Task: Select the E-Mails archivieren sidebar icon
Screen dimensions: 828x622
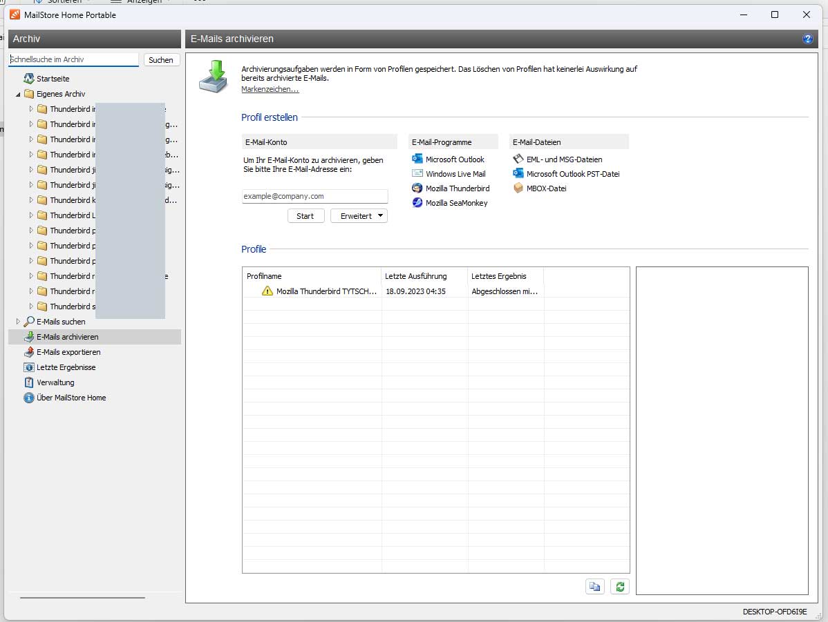Action: [29, 337]
